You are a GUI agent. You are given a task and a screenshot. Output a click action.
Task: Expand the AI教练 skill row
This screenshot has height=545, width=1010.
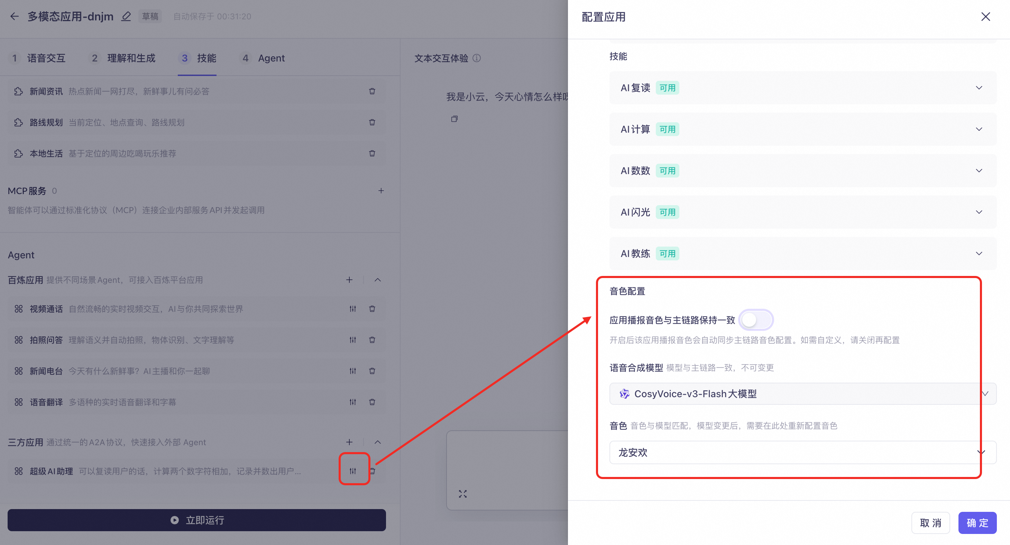click(x=979, y=254)
